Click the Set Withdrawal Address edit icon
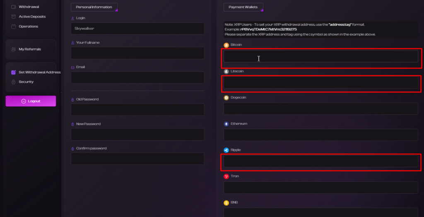This screenshot has height=217, width=424. pos(14,72)
